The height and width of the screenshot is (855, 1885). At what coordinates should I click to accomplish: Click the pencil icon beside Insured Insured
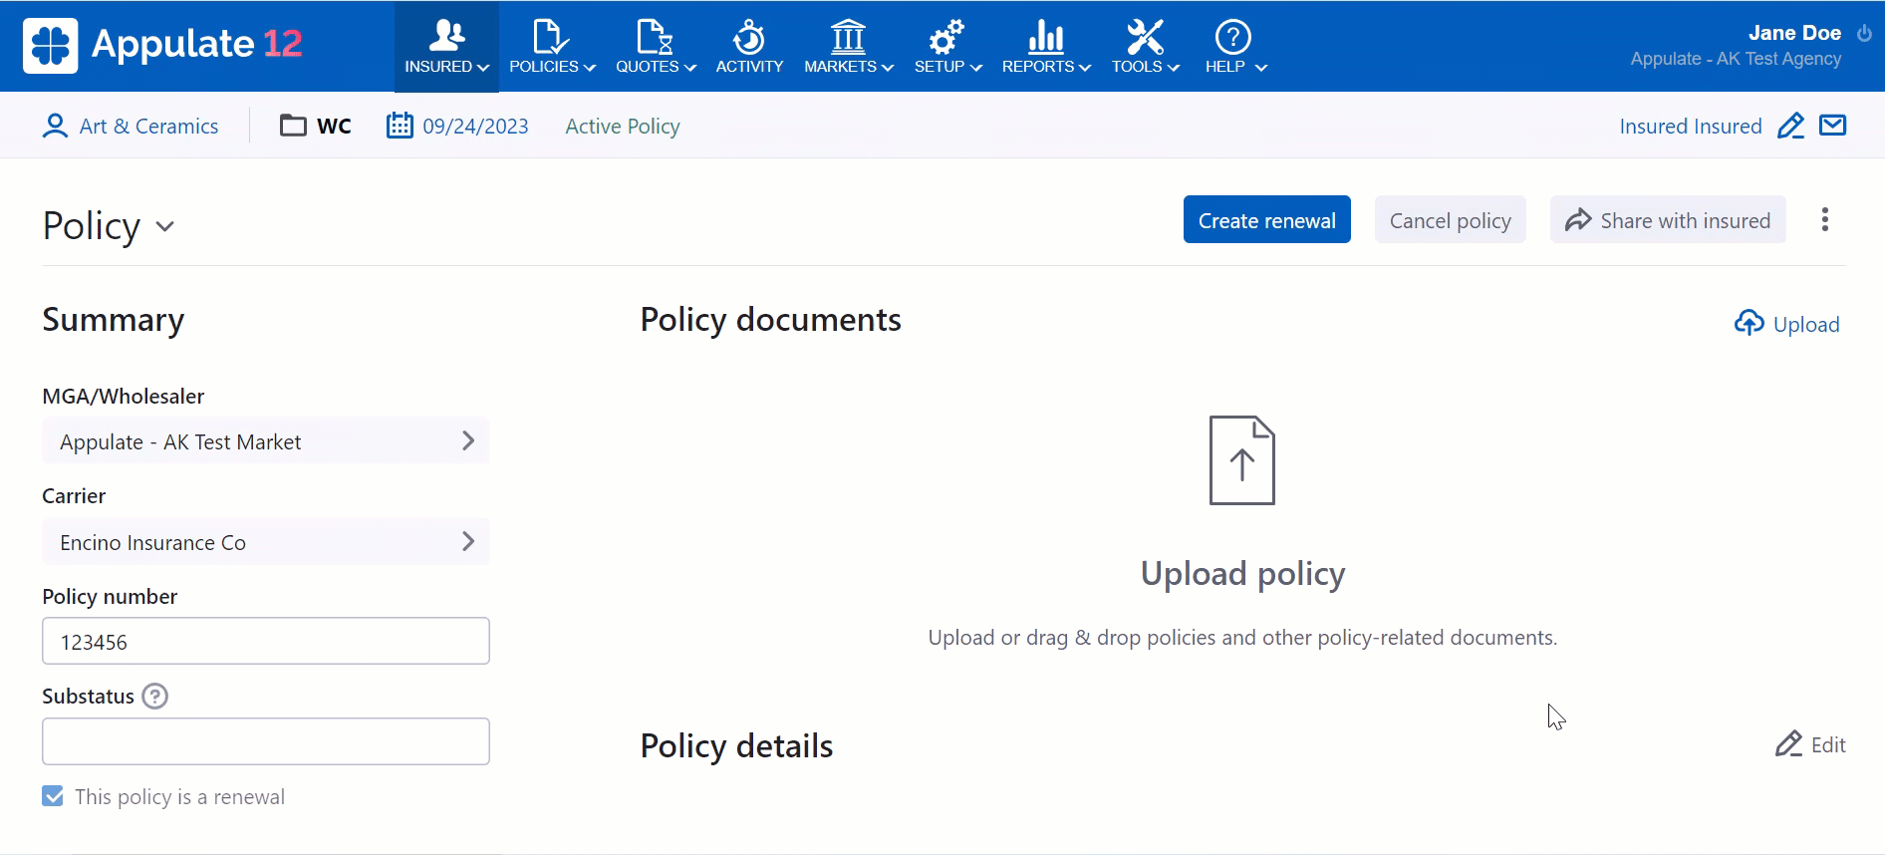[x=1790, y=127]
